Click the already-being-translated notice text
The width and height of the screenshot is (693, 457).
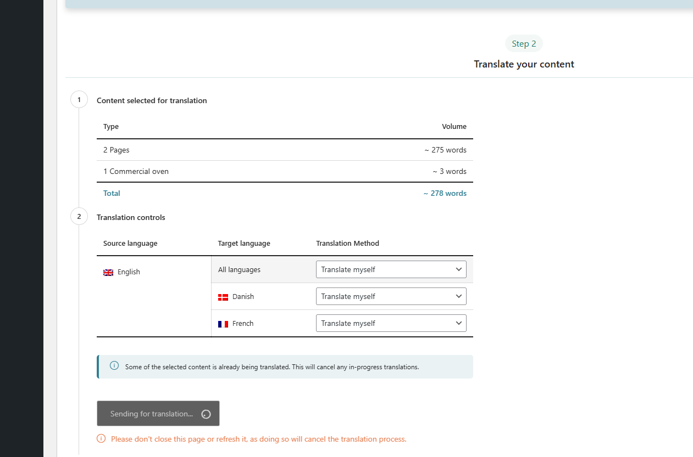tap(272, 366)
